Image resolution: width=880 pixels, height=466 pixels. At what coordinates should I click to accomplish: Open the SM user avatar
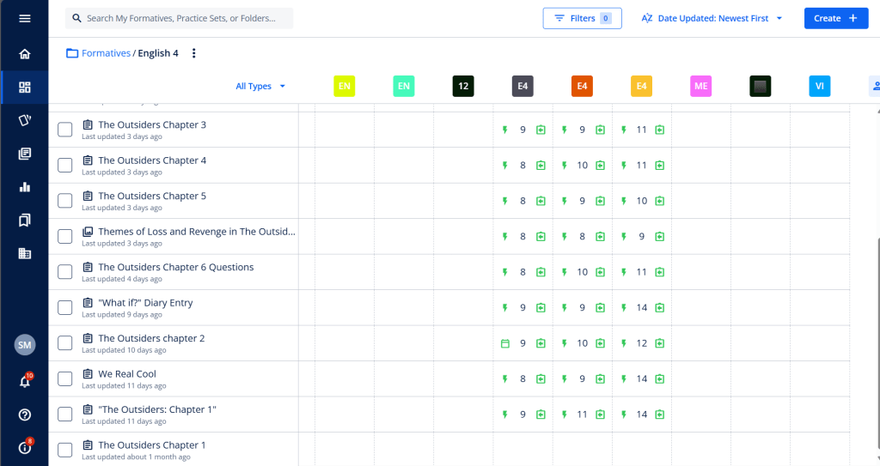(x=24, y=345)
